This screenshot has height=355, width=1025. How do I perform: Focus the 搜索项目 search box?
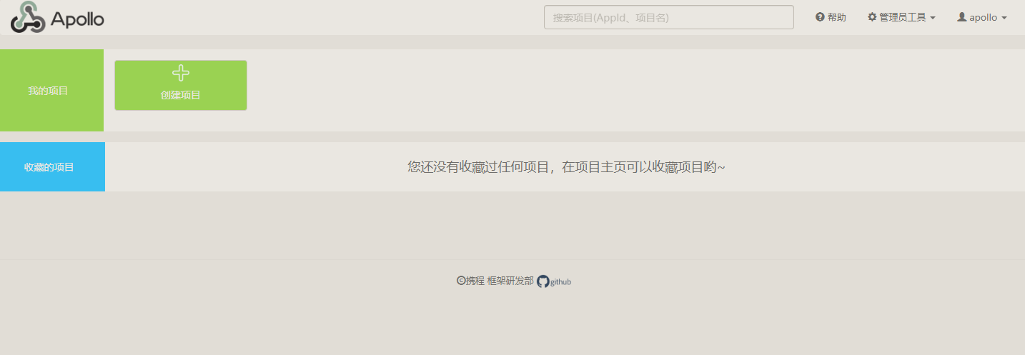click(x=668, y=17)
